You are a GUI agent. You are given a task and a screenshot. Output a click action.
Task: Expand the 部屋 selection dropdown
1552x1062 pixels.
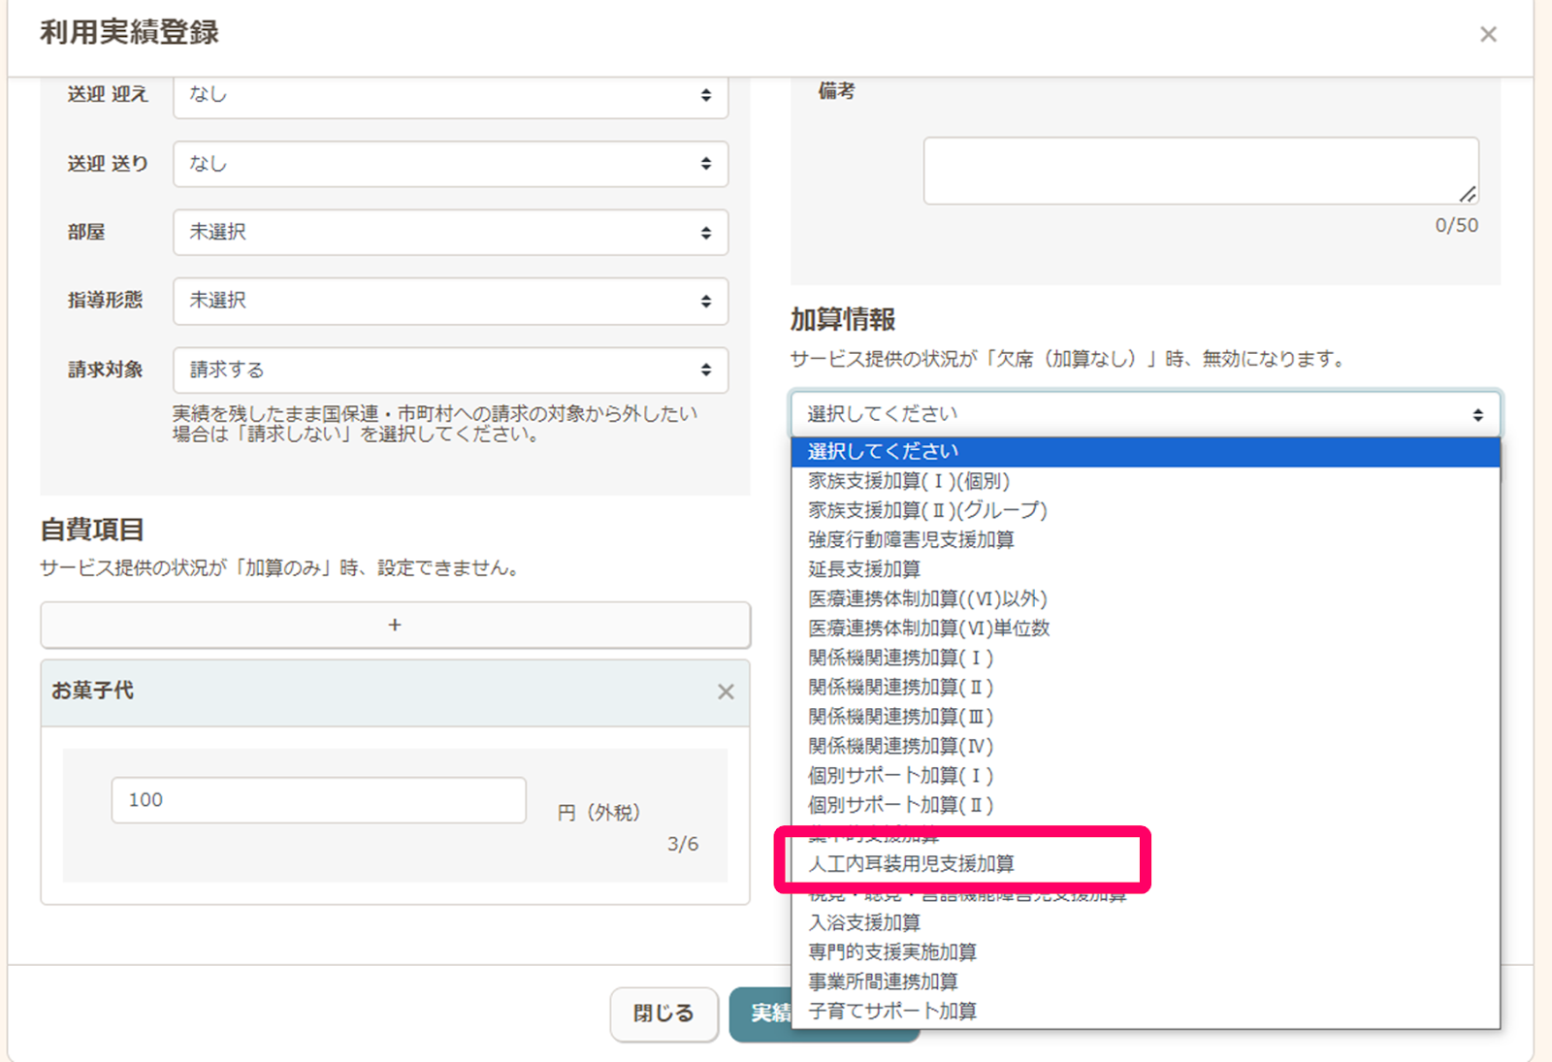pyautogui.click(x=450, y=233)
